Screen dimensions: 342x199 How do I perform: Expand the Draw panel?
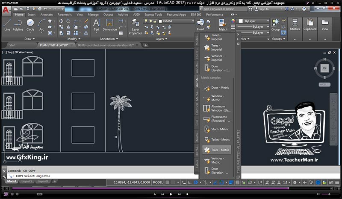(x=29, y=39)
